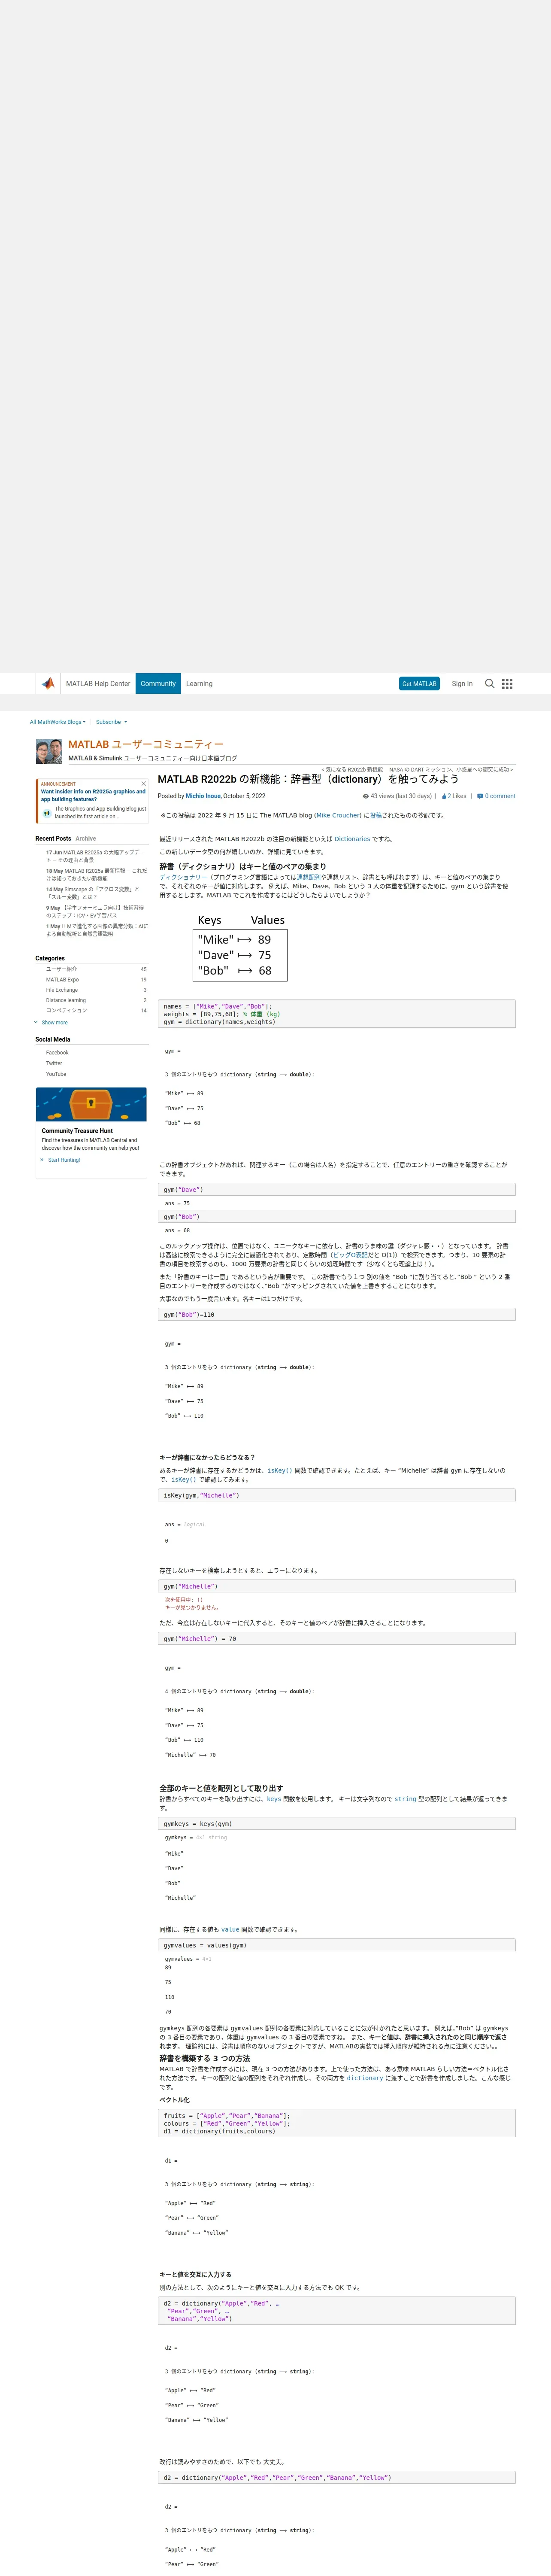This screenshot has width=551, height=2576.
Task: Open the YouTube social media link
Action: click(x=56, y=1074)
